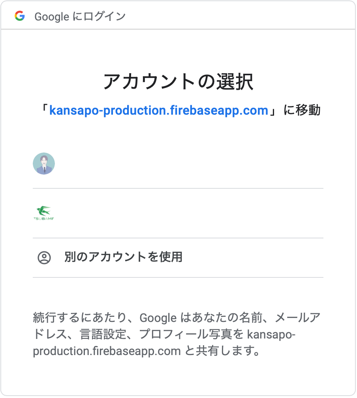Click the "Google にログイン" header title

[x=80, y=17]
